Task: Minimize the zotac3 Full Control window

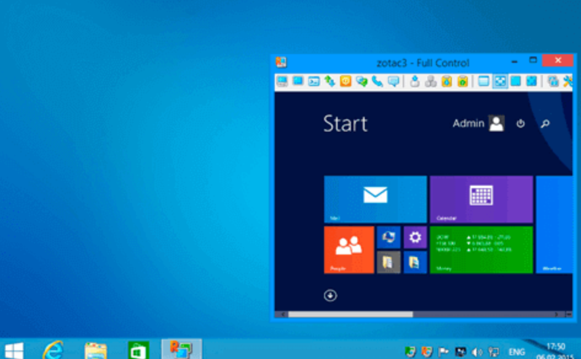Action: 515,61
